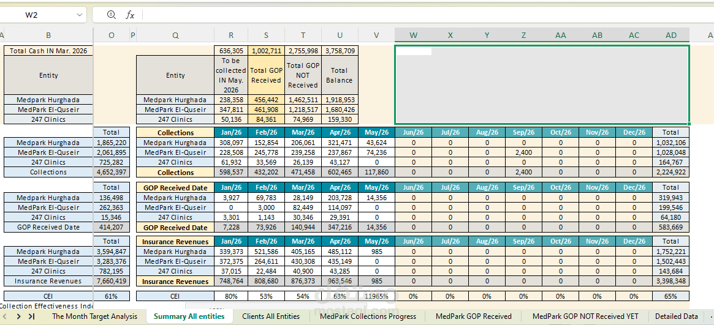Select the cell with value 1,002,711
714x325 pixels.
tap(267, 51)
